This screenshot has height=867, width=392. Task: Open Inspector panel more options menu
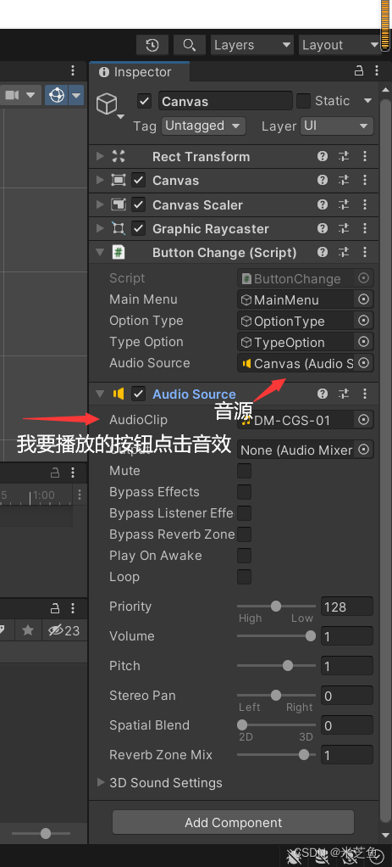[x=377, y=70]
